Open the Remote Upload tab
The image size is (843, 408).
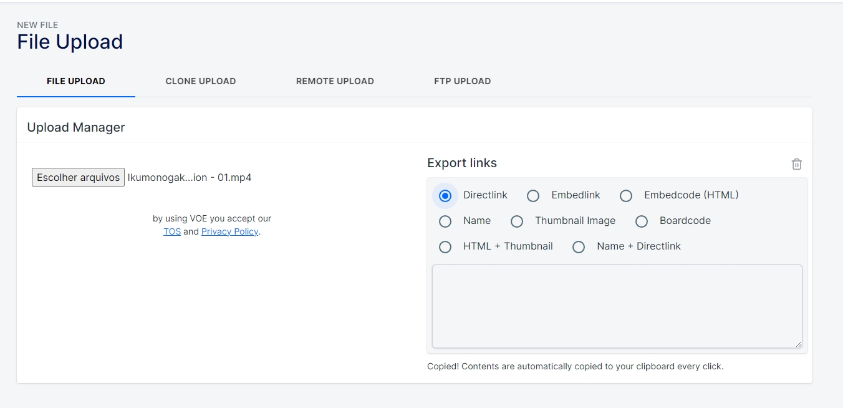pyautogui.click(x=335, y=81)
